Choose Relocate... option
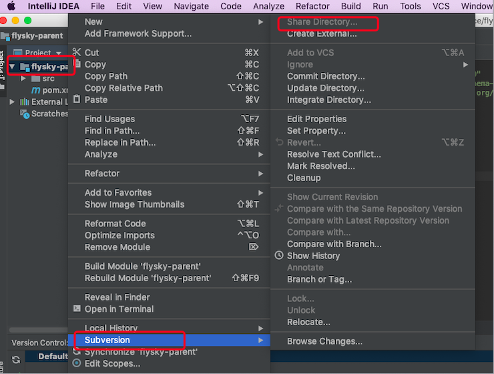Image resolution: width=494 pixels, height=374 pixels. pyautogui.click(x=373, y=323)
